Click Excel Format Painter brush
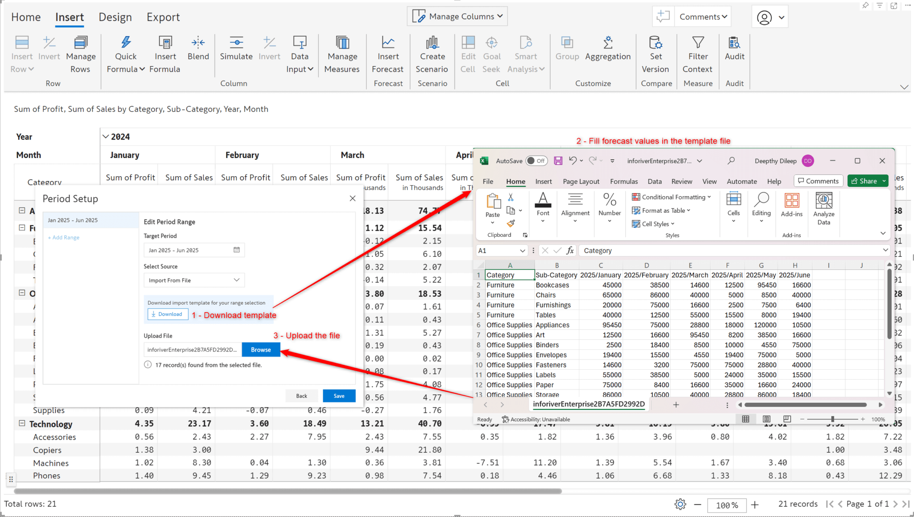914x517 pixels. pos(511,223)
